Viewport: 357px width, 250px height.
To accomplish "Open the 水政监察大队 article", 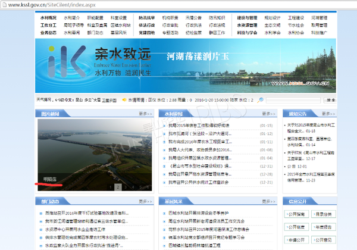I will click(84, 246).
